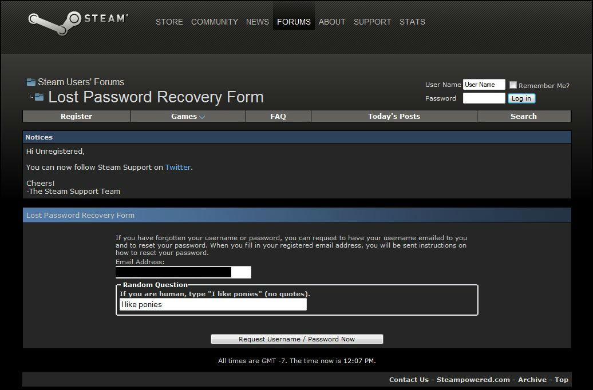
Task: Open the forum Search menu
Action: [x=524, y=117]
